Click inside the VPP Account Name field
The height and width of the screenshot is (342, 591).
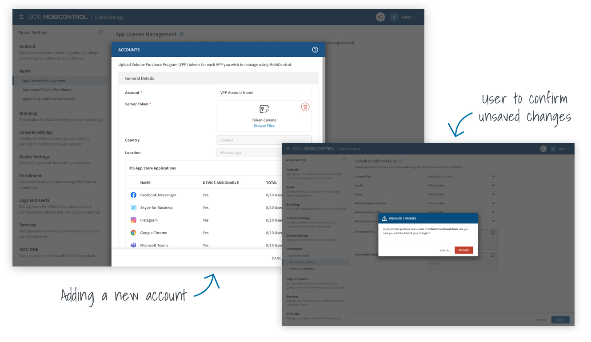[x=264, y=92]
